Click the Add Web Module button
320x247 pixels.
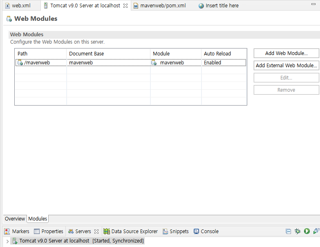[x=286, y=53]
